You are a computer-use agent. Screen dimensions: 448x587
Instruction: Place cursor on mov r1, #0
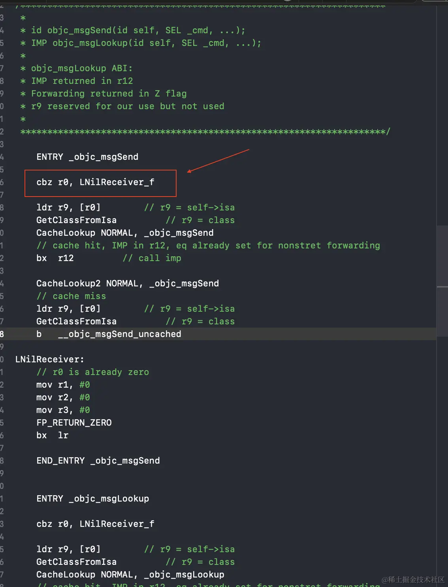pos(63,385)
